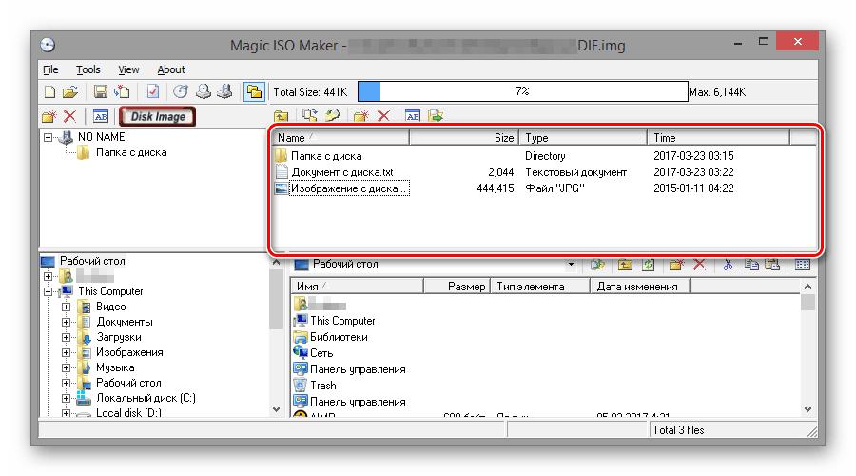Expand the Загрузки tree node

click(66, 337)
